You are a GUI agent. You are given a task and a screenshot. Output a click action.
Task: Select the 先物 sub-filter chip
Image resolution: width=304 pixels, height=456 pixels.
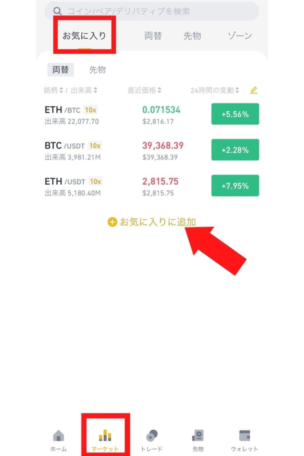pyautogui.click(x=97, y=70)
